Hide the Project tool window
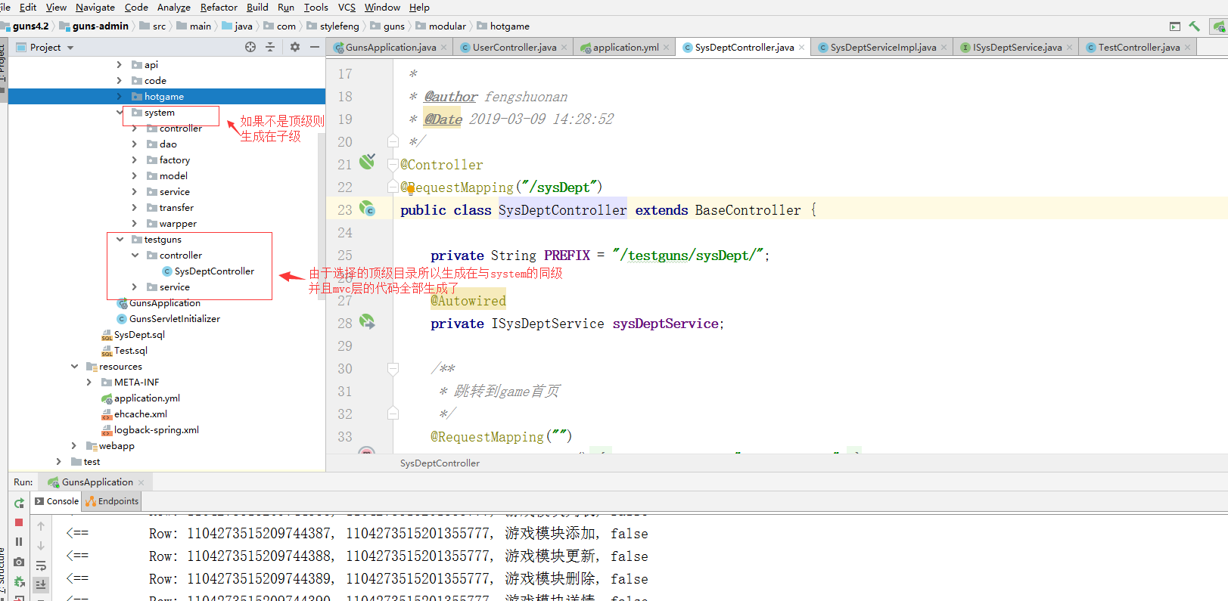This screenshot has width=1228, height=601. 315,47
